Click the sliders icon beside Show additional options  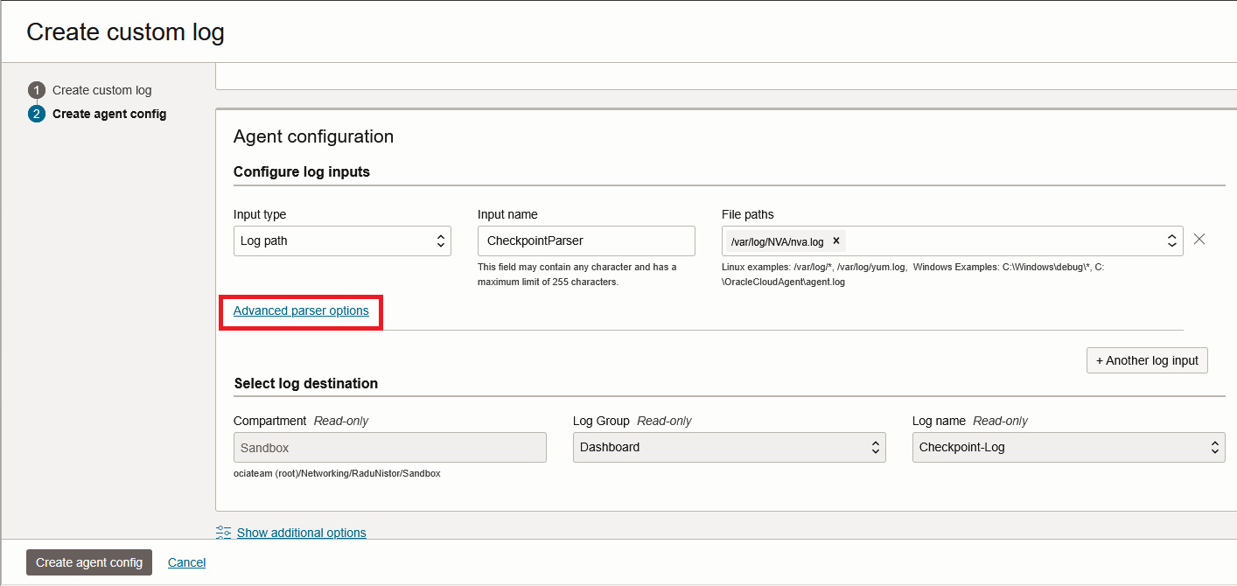click(x=224, y=532)
